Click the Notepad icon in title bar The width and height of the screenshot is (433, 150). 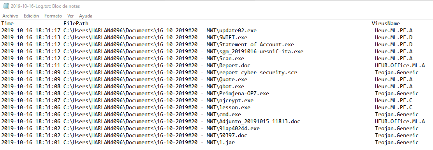[6, 6]
